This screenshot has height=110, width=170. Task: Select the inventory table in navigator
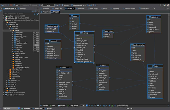19,45
